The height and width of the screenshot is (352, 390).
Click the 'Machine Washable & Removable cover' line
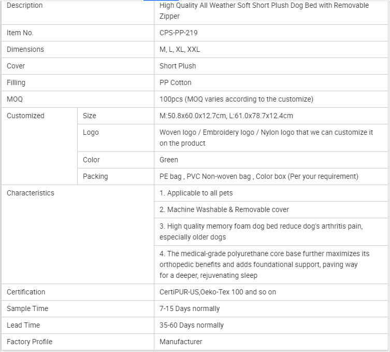(x=224, y=209)
